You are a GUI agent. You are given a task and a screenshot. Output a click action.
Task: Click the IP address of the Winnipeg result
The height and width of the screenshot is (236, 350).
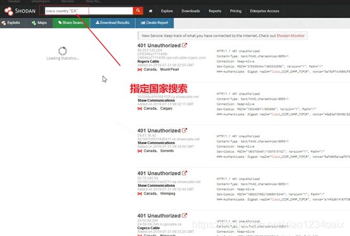(148, 179)
